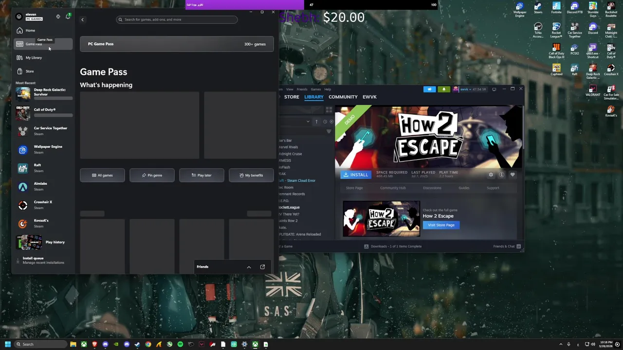Click Visit Store Page button
Screen dimensions: 623x350
[441, 225]
